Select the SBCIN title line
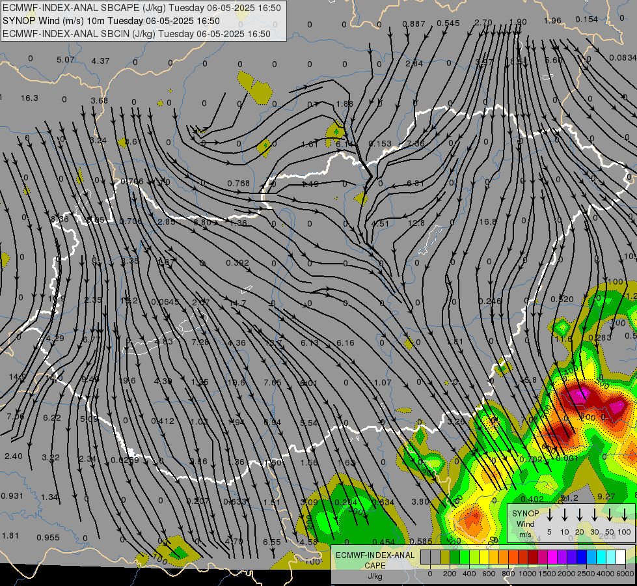Image resolution: width=637 pixels, height=586 pixels. pos(137,34)
